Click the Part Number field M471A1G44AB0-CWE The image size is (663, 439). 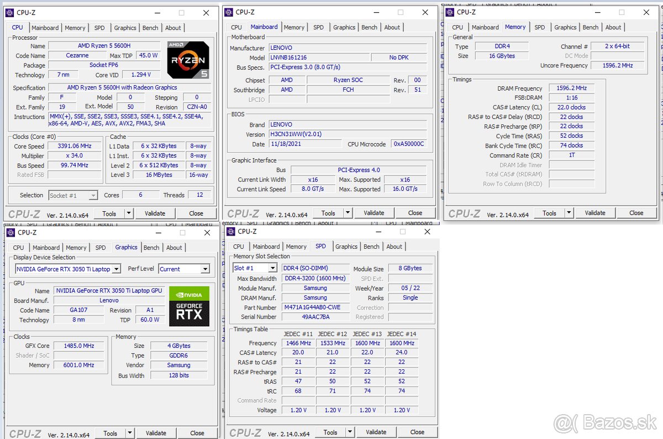click(315, 307)
